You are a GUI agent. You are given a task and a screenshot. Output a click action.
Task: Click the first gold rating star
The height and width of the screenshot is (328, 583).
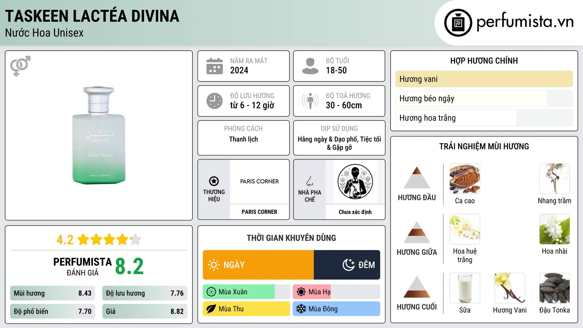pos(83,239)
